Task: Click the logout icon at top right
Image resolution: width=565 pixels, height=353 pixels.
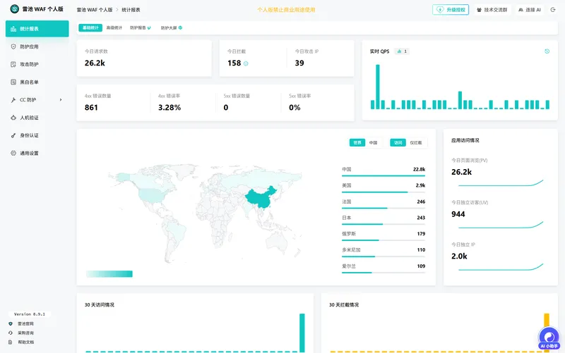Action: tap(553, 10)
